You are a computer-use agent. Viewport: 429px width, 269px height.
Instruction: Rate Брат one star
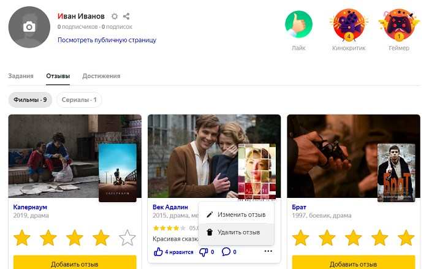tap(301, 238)
